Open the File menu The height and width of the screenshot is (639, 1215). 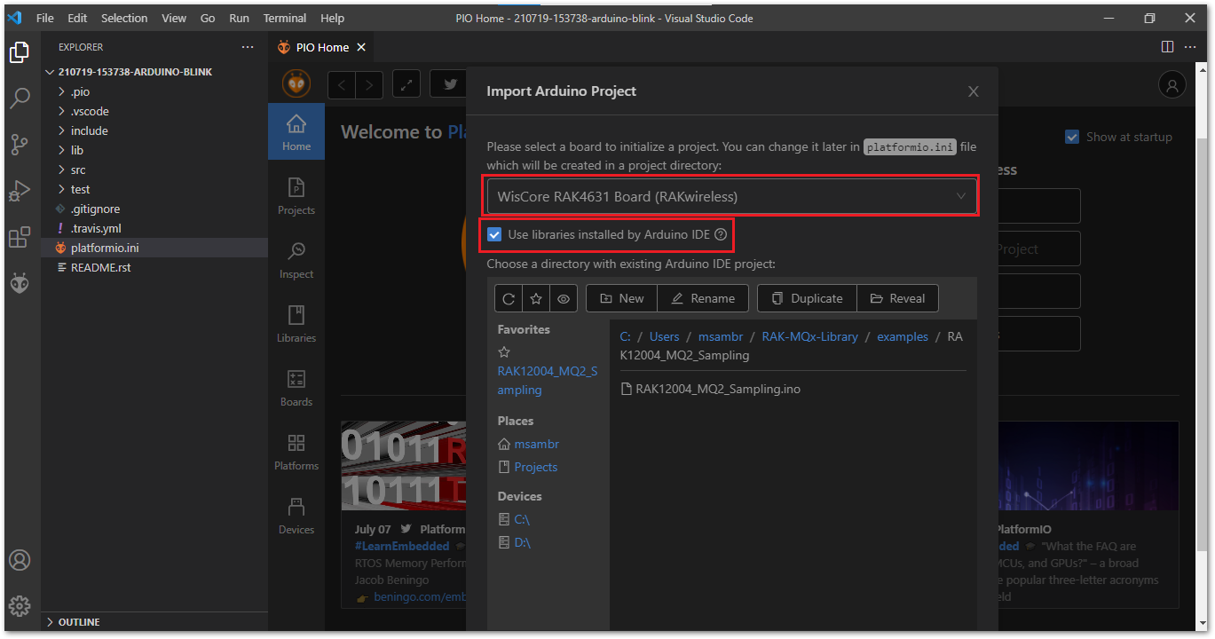pyautogui.click(x=44, y=18)
